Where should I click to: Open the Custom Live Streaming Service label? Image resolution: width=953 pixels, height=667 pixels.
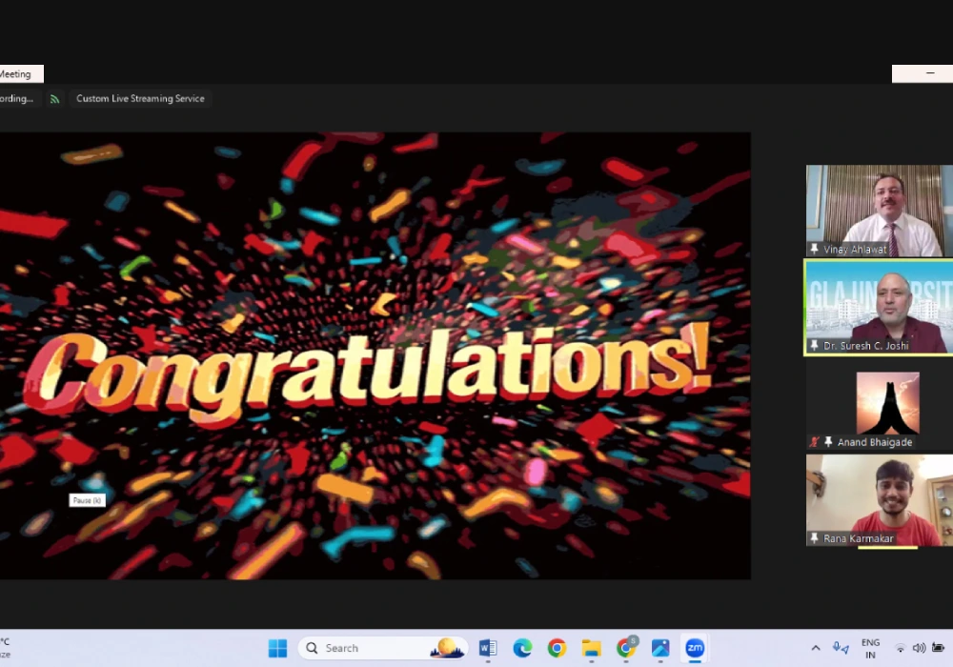(x=140, y=99)
